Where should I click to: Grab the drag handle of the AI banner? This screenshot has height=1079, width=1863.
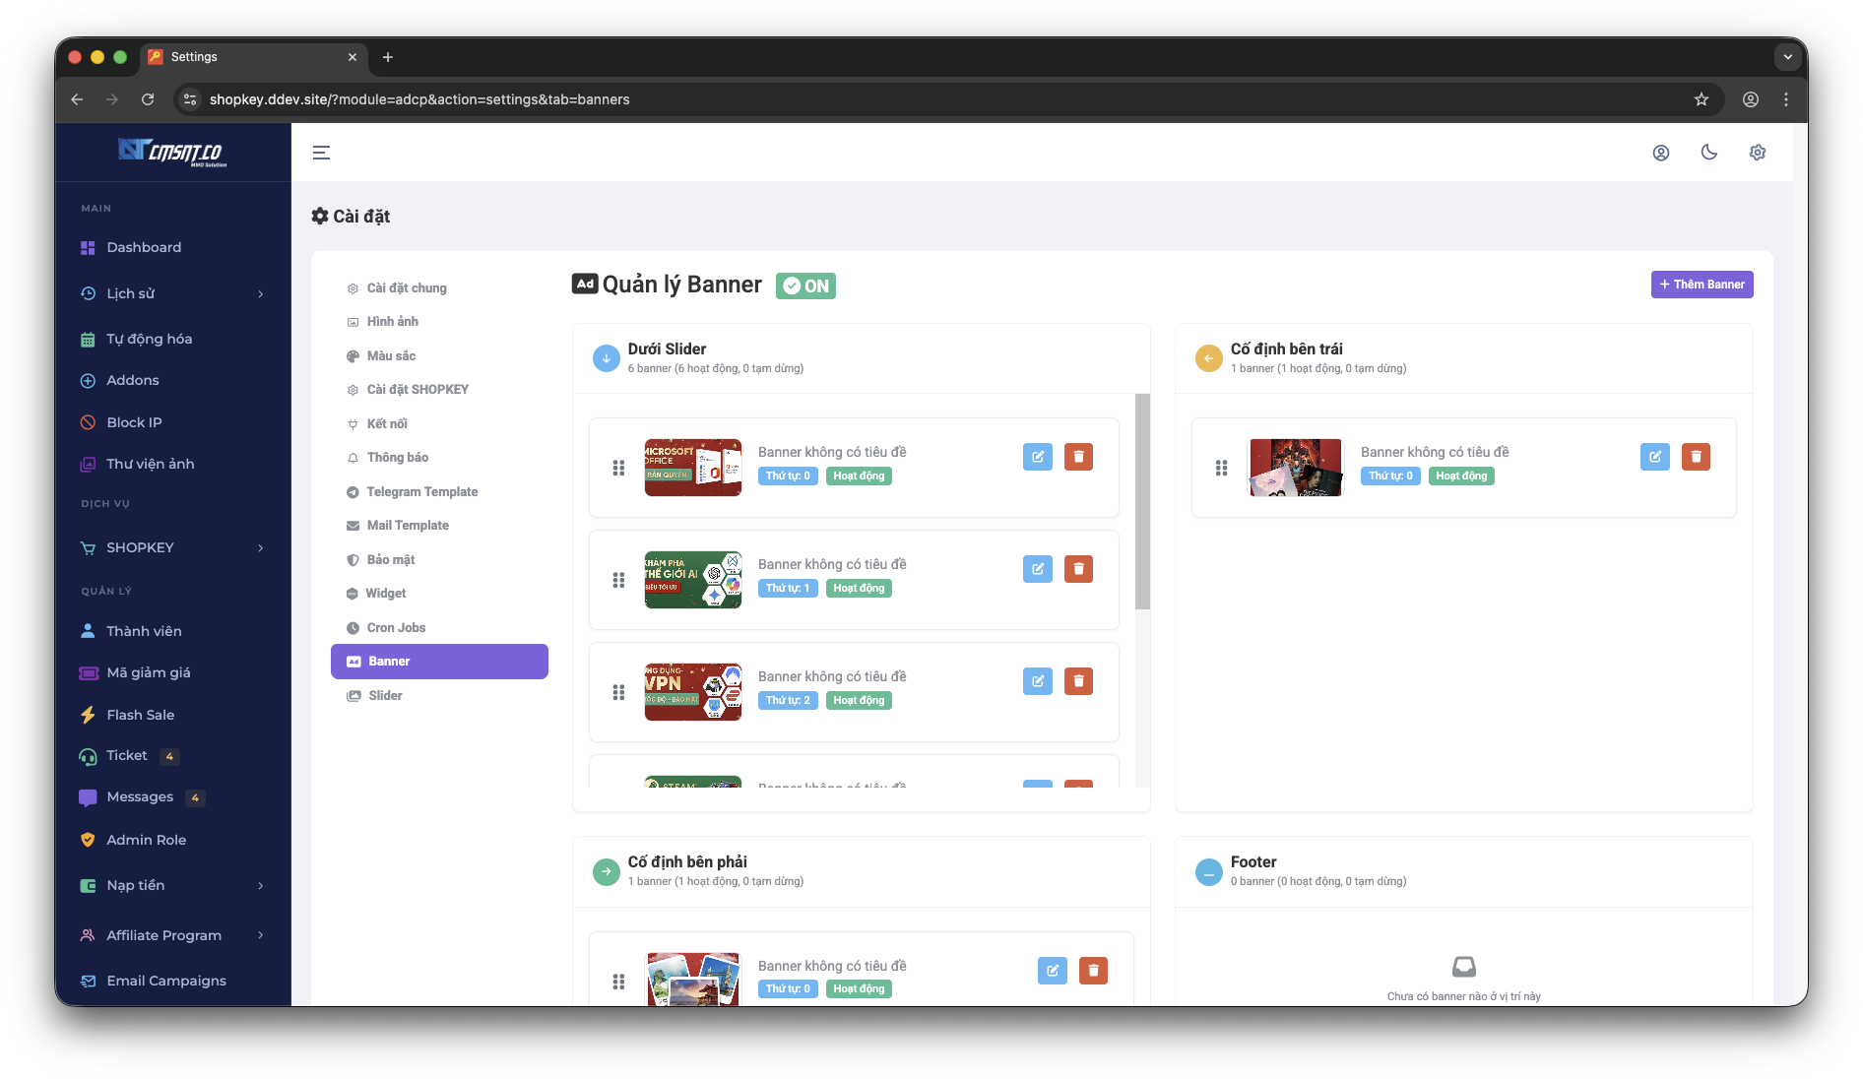coord(618,580)
